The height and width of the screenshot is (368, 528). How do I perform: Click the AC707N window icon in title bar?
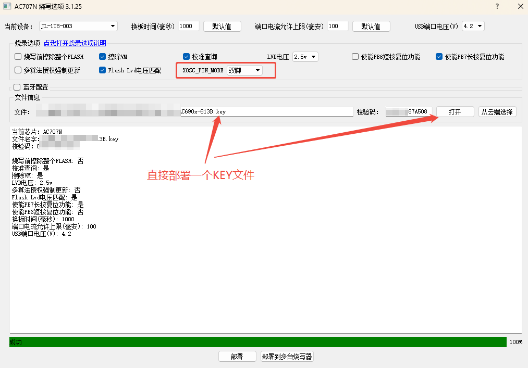(7, 6)
